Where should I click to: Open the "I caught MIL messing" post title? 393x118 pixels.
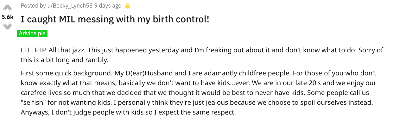tap(115, 20)
